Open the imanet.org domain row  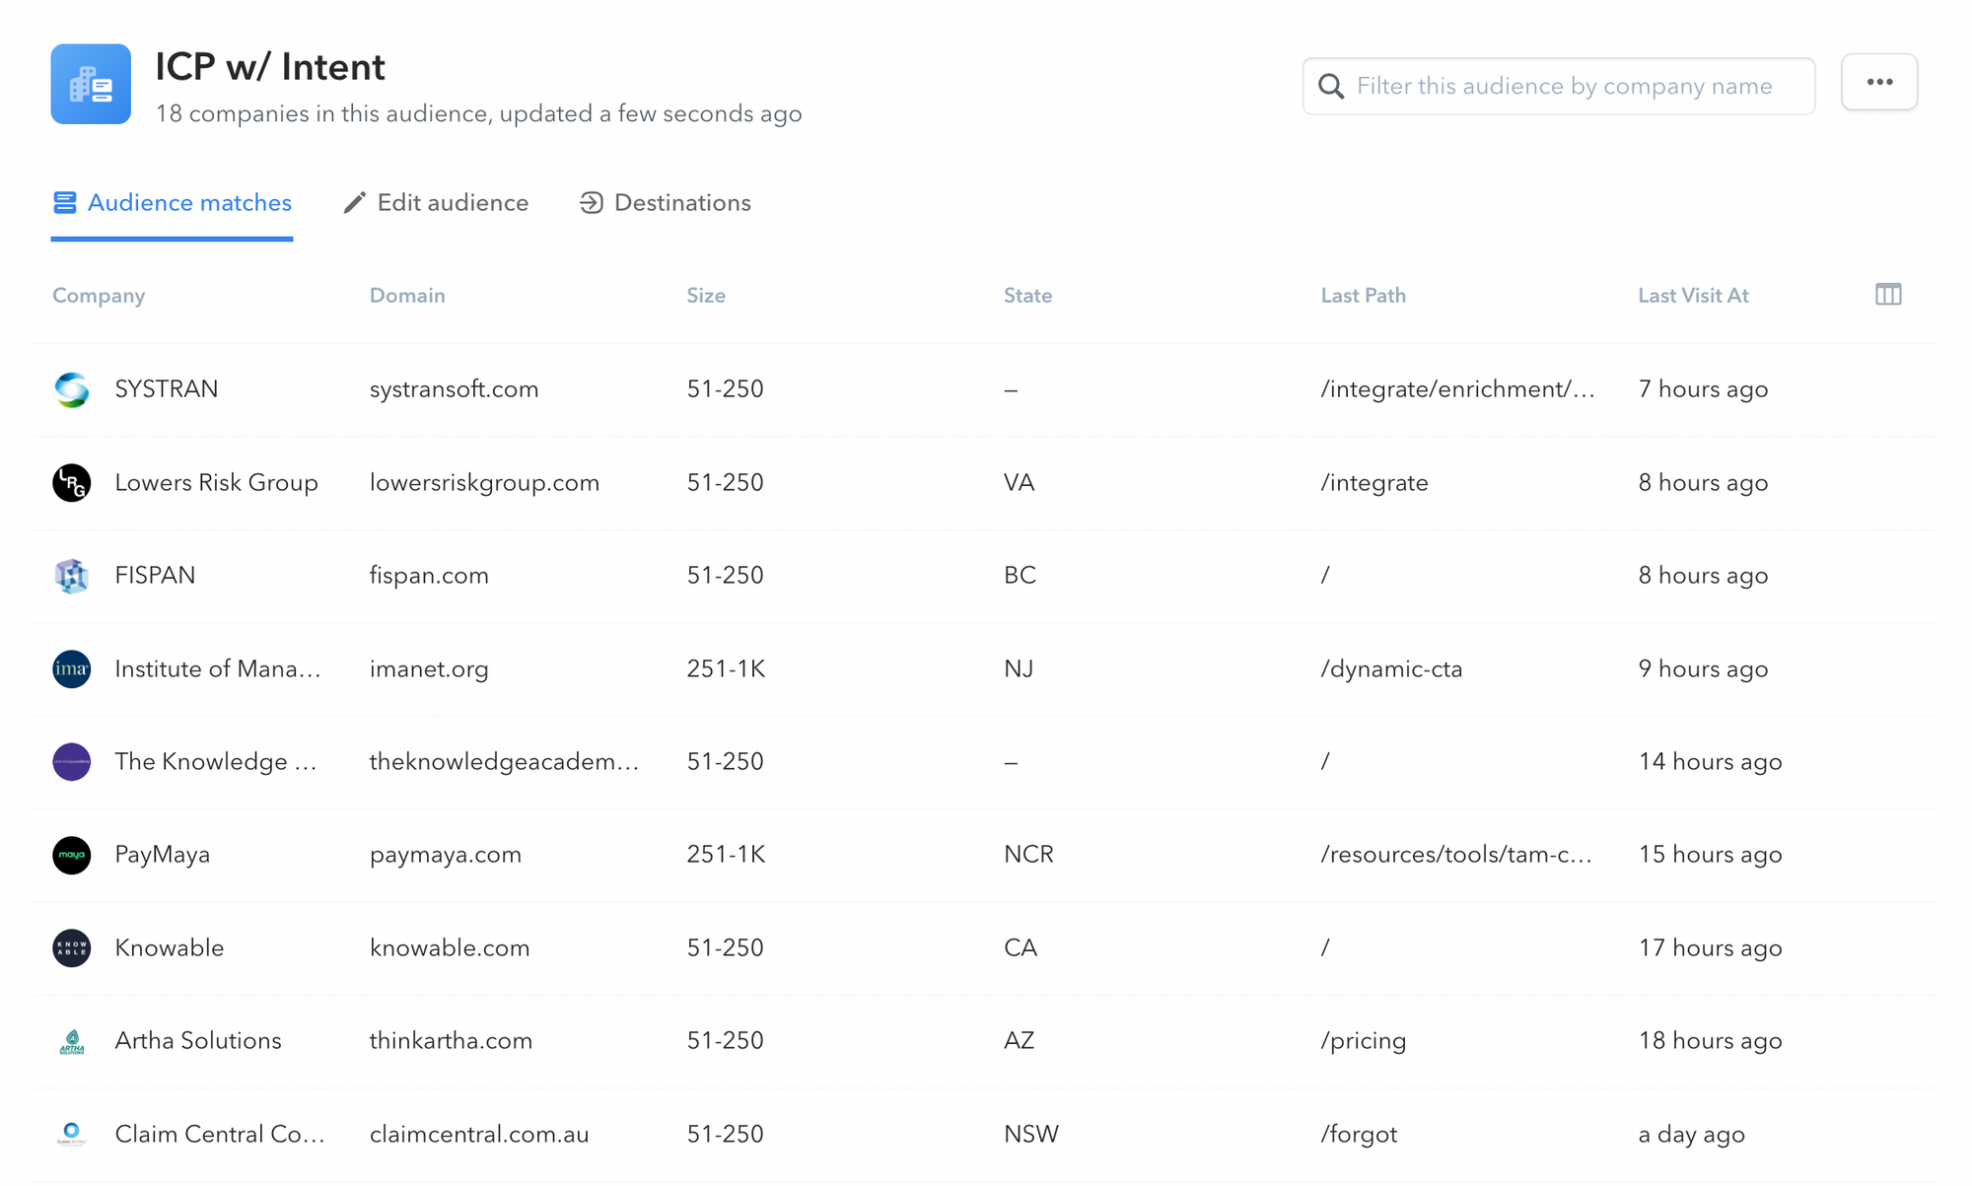pyautogui.click(x=429, y=669)
